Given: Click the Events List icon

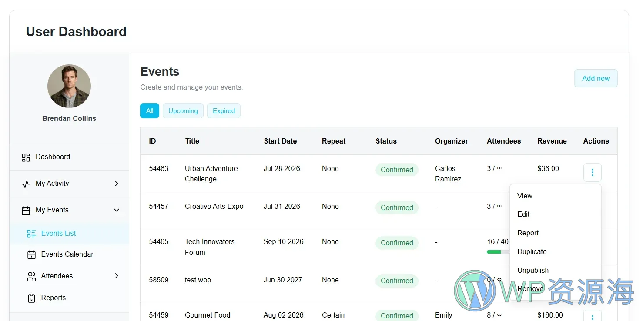Looking at the screenshot, I should tap(31, 234).
